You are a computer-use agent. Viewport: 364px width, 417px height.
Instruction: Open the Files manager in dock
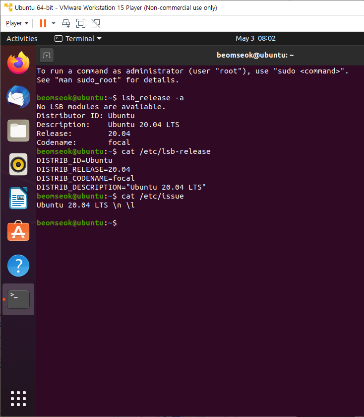point(18,131)
